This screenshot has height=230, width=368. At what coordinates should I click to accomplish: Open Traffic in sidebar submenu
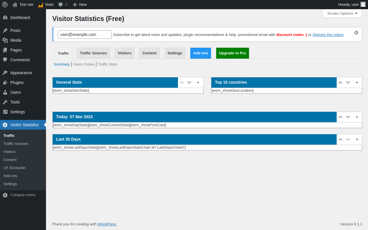click(x=9, y=136)
